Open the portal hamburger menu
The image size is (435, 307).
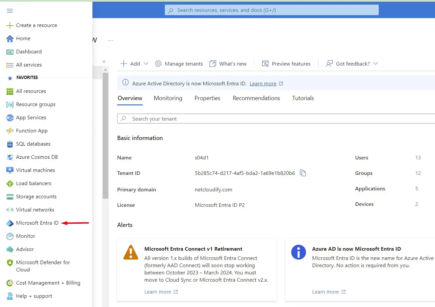pos(10,11)
